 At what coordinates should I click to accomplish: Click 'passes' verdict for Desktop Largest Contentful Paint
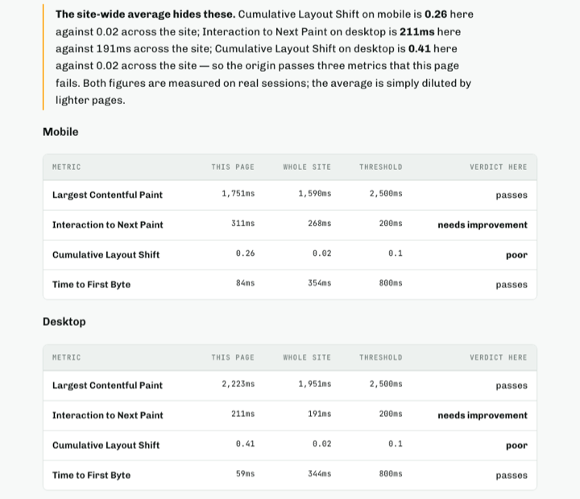coord(512,386)
